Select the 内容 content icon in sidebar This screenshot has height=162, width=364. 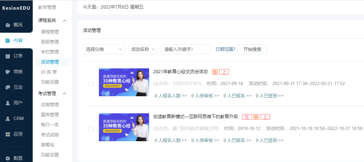(8, 40)
